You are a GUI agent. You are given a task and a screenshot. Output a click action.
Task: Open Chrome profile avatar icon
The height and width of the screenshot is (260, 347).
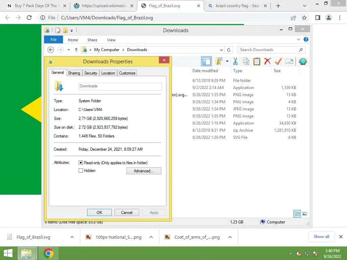pyautogui.click(x=329, y=18)
